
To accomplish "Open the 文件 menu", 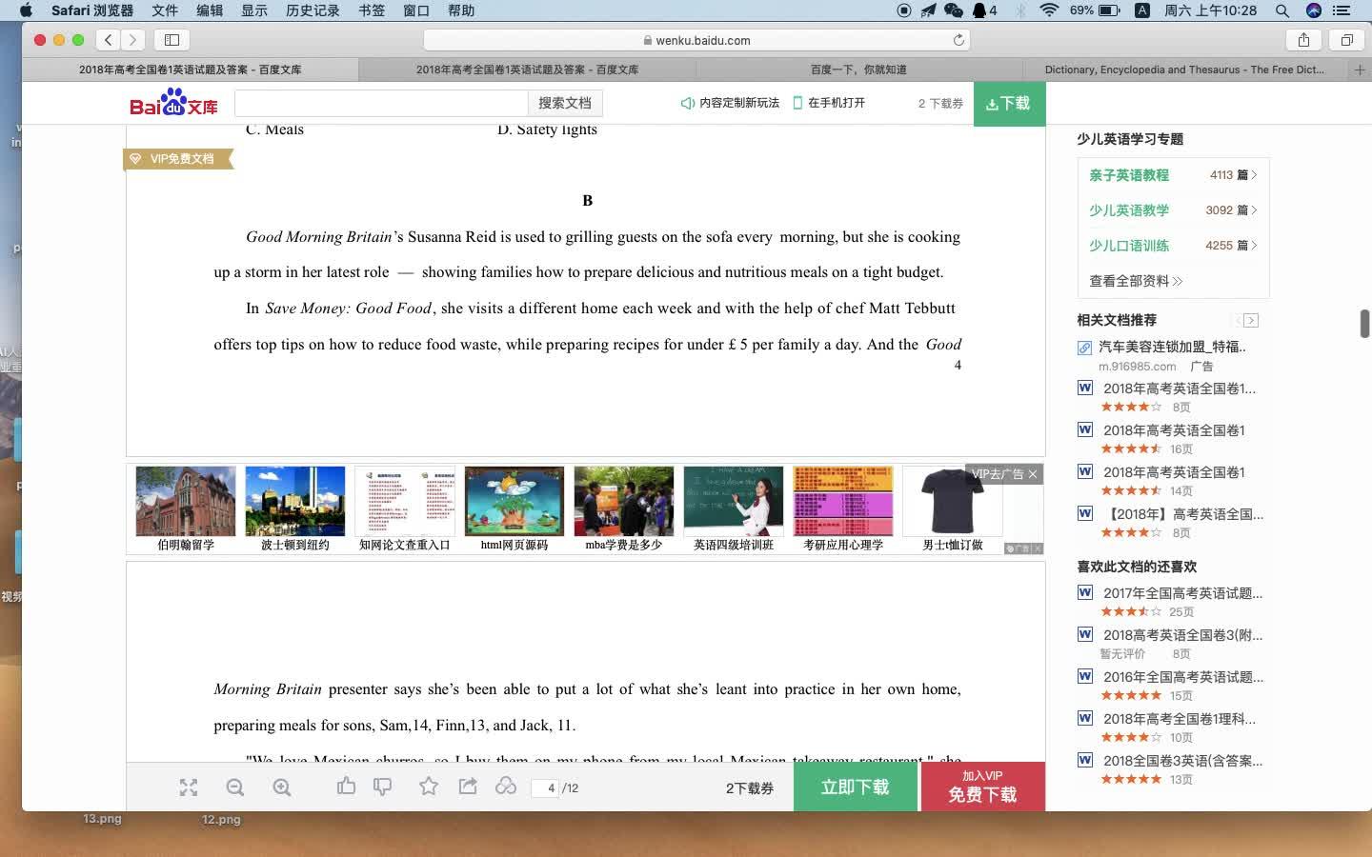I will click(x=165, y=10).
